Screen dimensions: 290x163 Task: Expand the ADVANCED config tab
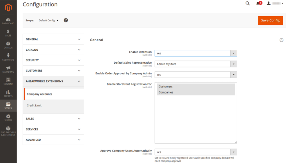53,140
